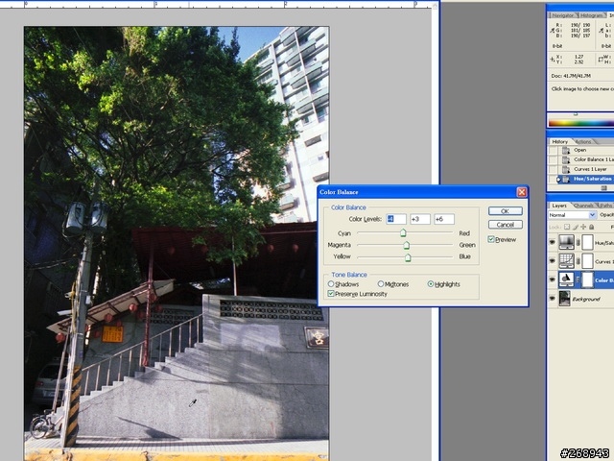Switch to the Histogram tab

[x=591, y=15]
